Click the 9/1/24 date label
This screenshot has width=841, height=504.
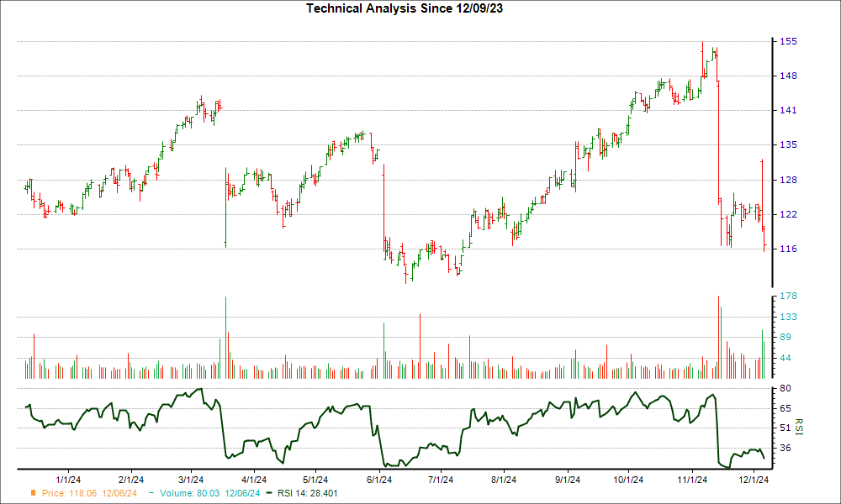(568, 480)
